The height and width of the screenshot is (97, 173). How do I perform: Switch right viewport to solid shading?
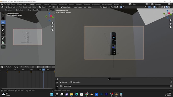[x=165, y=7]
